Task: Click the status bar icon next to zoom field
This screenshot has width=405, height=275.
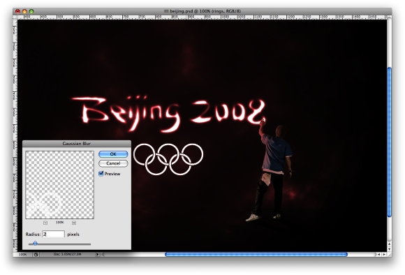Action: [36, 255]
